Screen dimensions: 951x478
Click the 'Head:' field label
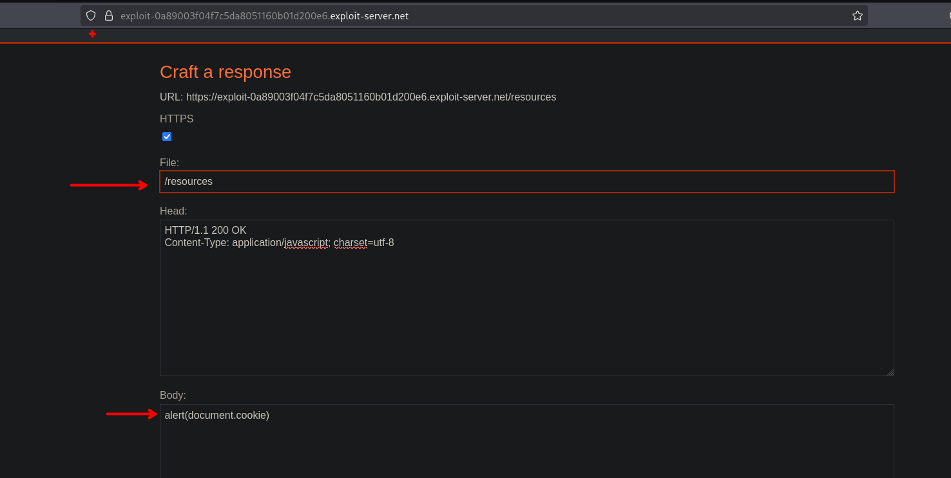click(x=173, y=211)
